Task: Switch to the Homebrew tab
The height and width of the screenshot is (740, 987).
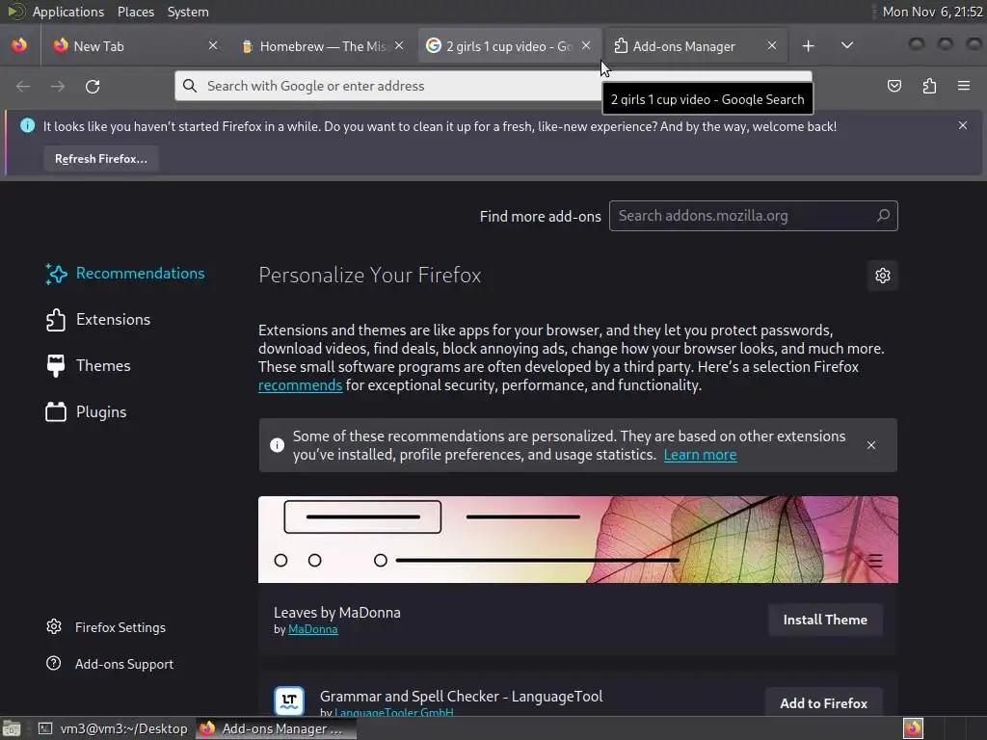Action: pyautogui.click(x=322, y=46)
